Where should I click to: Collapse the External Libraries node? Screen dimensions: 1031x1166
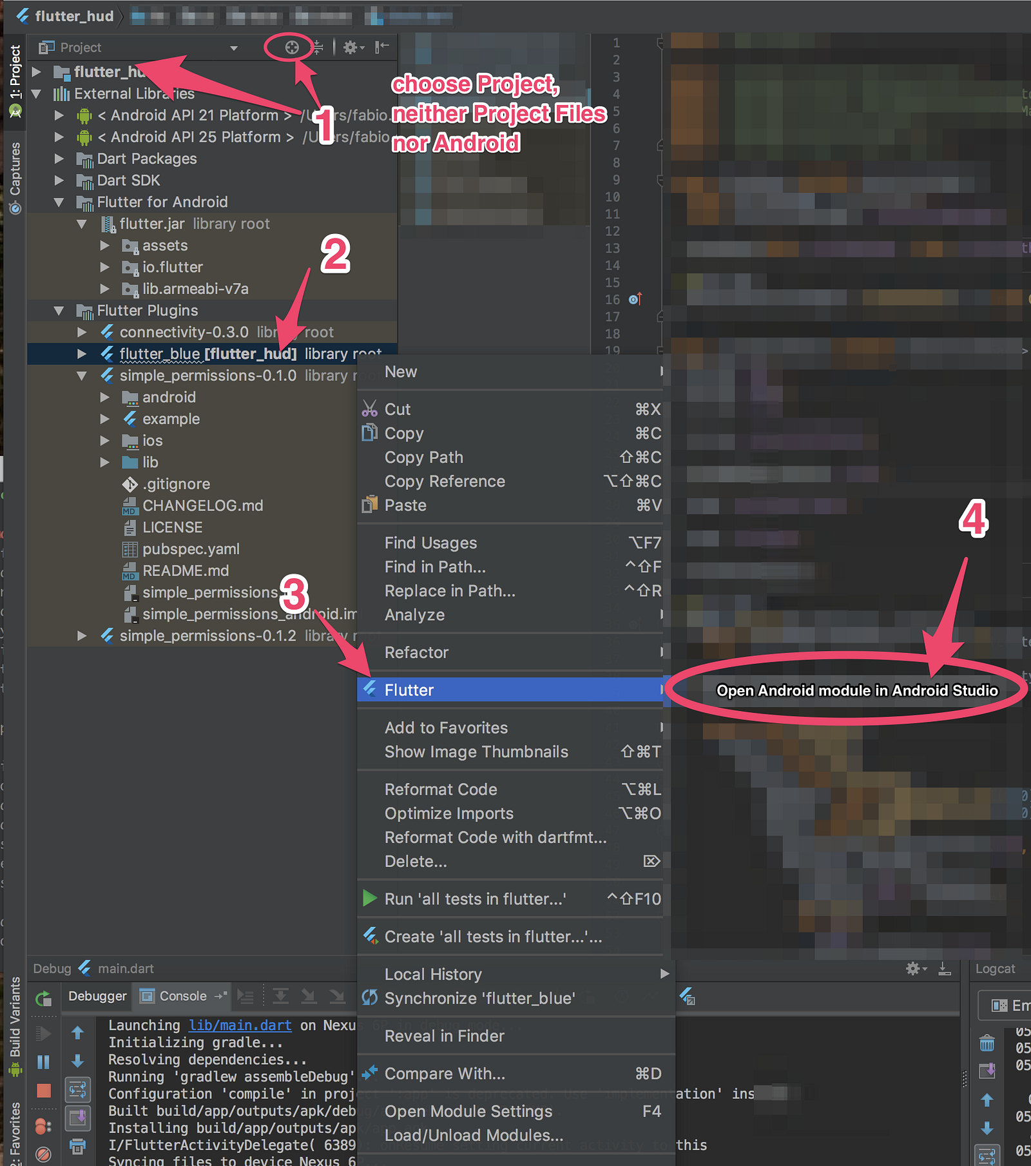pyautogui.click(x=37, y=94)
